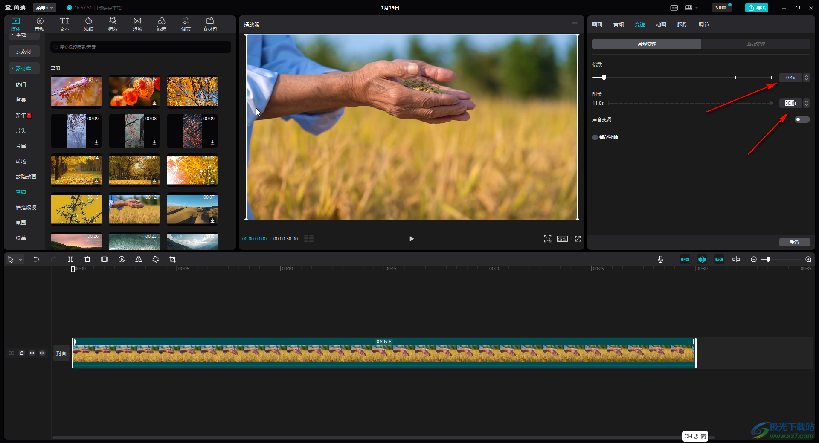Open the 文本 text panel
Image resolution: width=819 pixels, height=443 pixels.
pyautogui.click(x=64, y=24)
